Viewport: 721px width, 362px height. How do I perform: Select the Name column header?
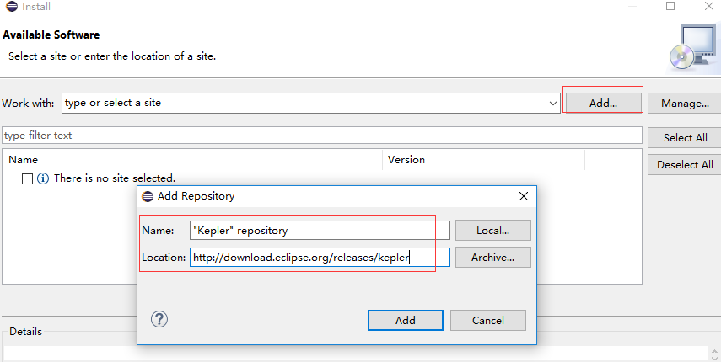point(23,160)
